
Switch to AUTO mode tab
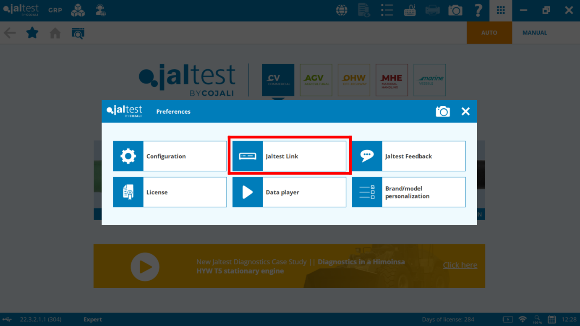point(489,33)
